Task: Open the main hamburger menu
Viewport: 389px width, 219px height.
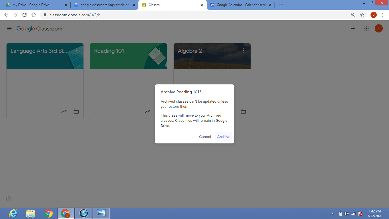Action: coord(9,29)
